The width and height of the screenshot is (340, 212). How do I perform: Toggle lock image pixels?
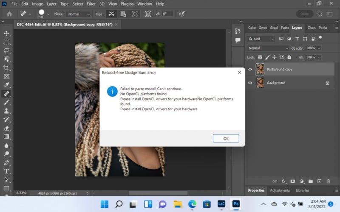click(267, 57)
